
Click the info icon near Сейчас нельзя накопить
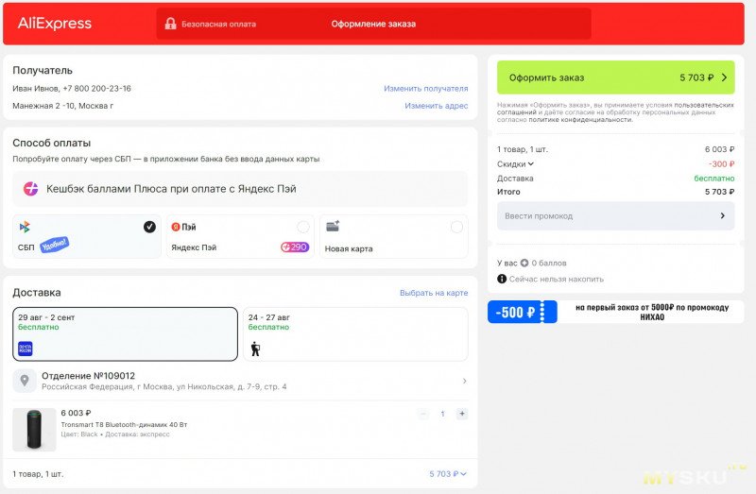click(x=502, y=279)
